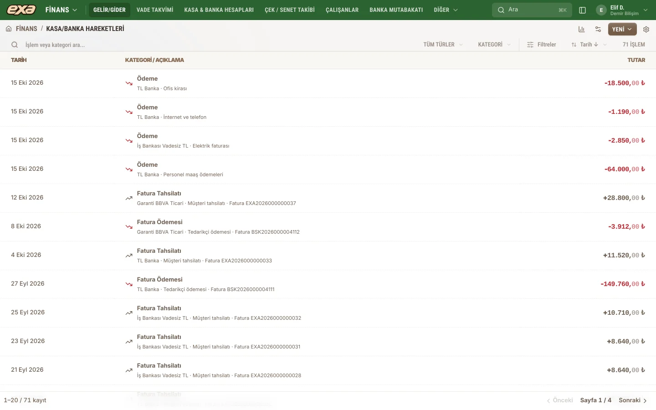Click the up-trend icon for Fatura EXA2026000000033
656x410 pixels.
click(129, 256)
